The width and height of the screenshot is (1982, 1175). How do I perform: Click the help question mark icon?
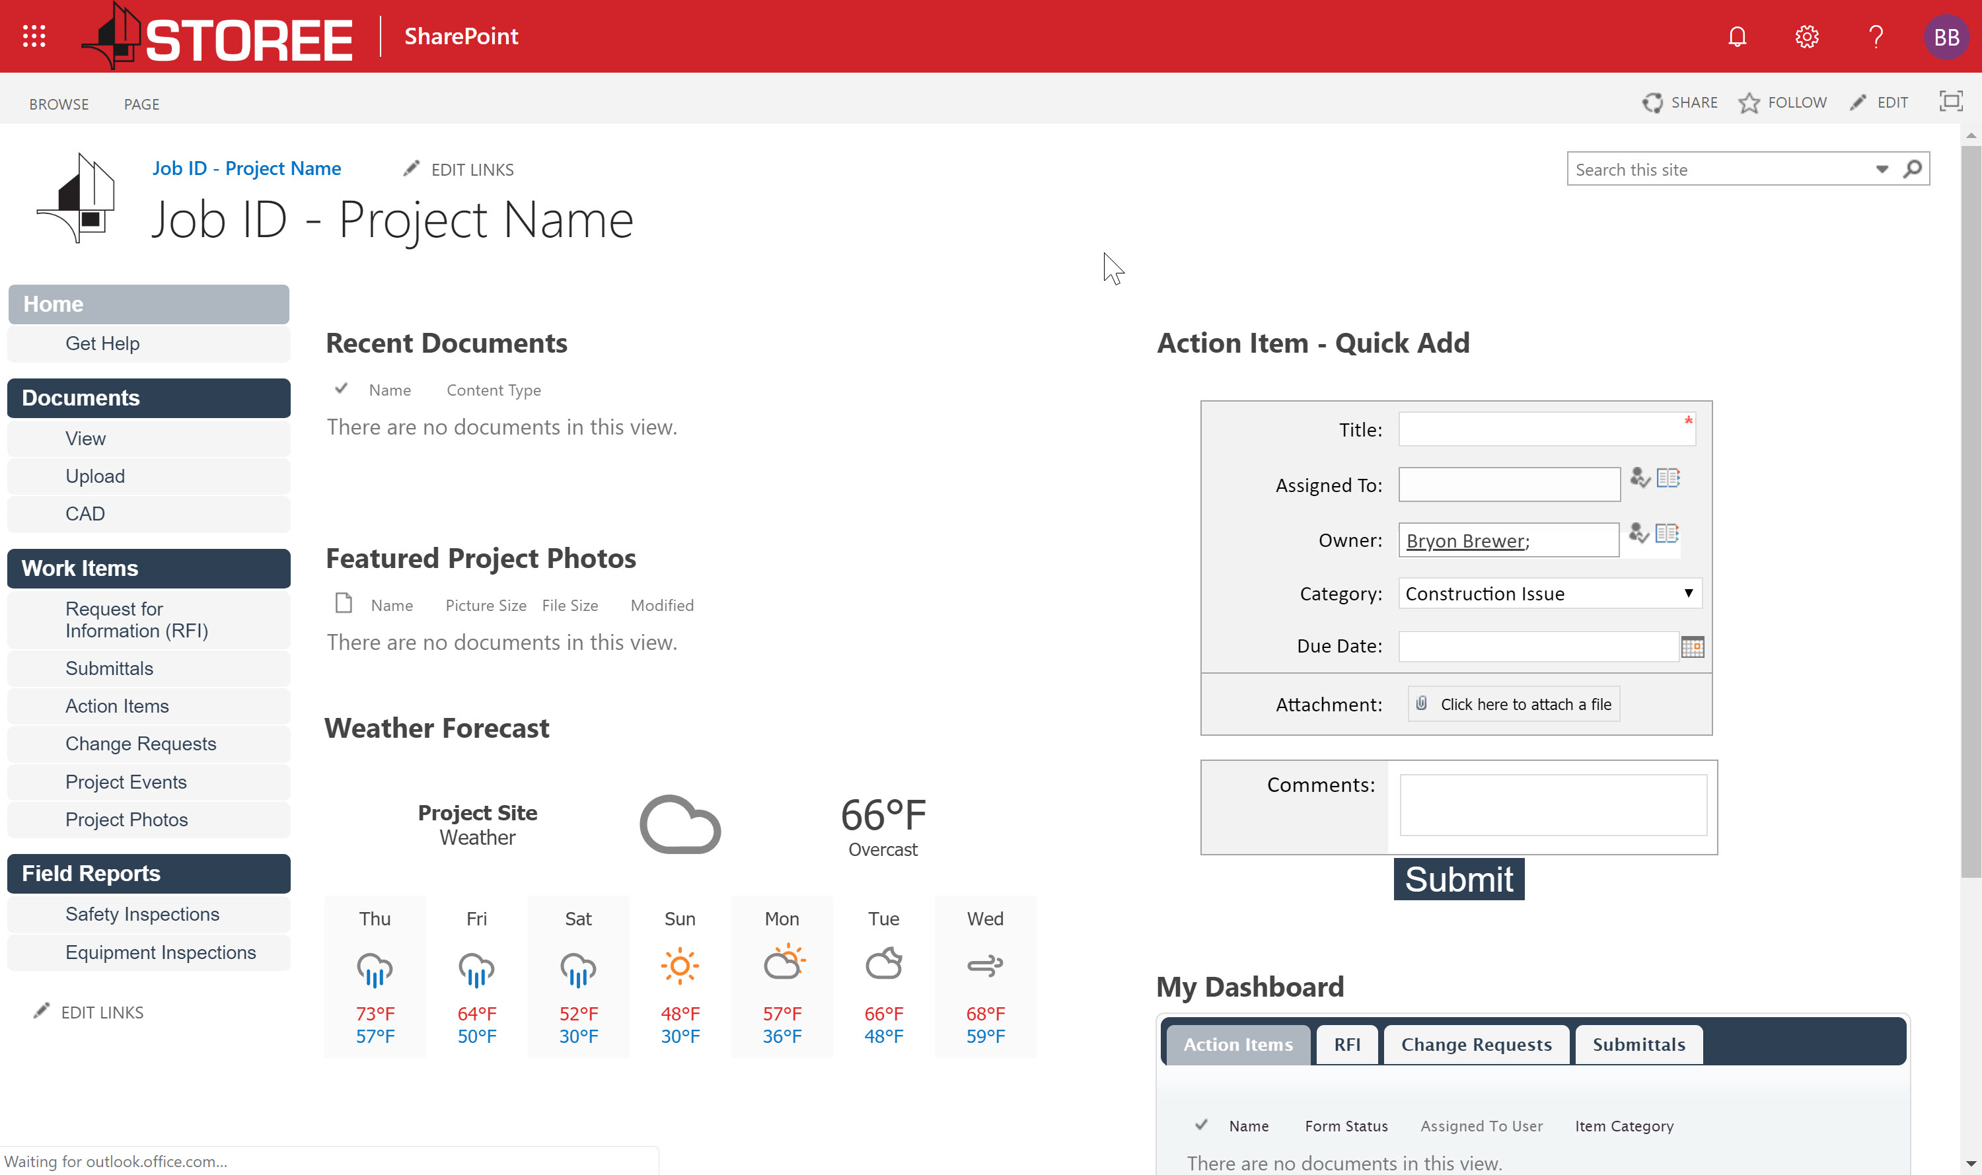point(1875,36)
